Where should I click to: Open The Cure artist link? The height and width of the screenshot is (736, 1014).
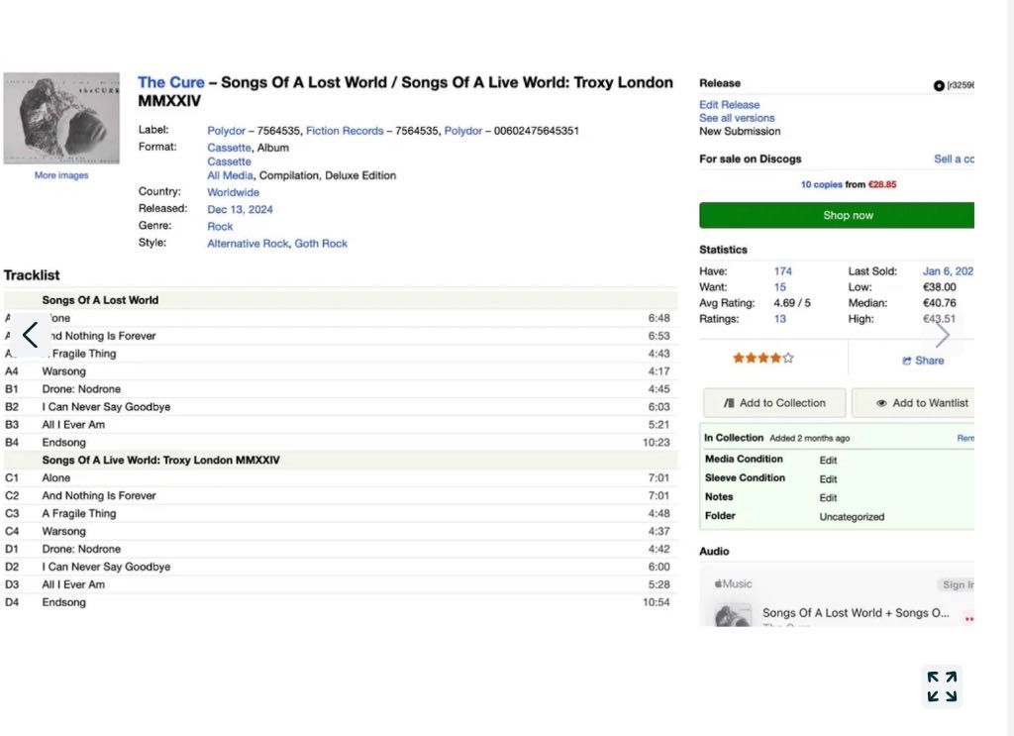[x=171, y=82]
